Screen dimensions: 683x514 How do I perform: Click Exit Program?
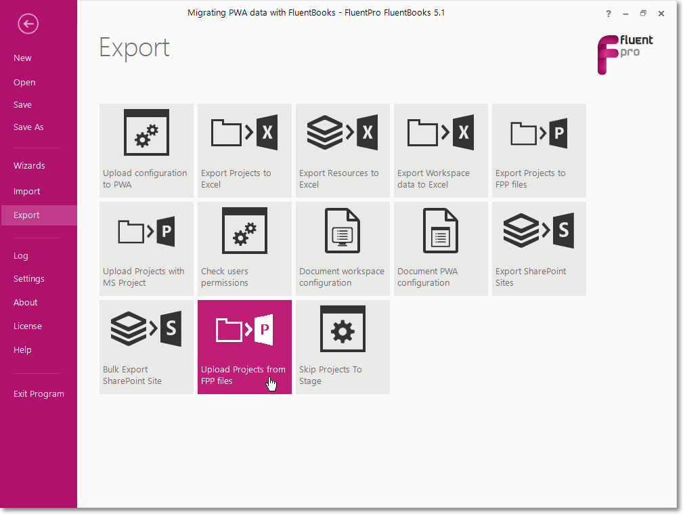[x=39, y=393]
